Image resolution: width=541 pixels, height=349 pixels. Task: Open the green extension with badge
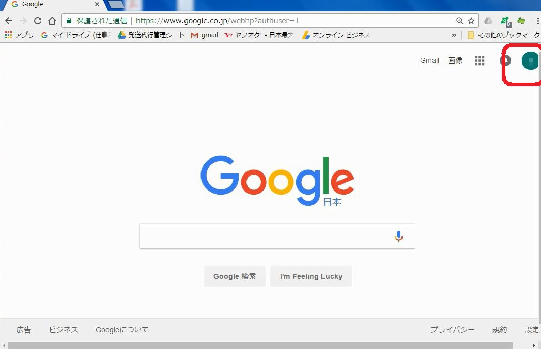[x=506, y=21]
